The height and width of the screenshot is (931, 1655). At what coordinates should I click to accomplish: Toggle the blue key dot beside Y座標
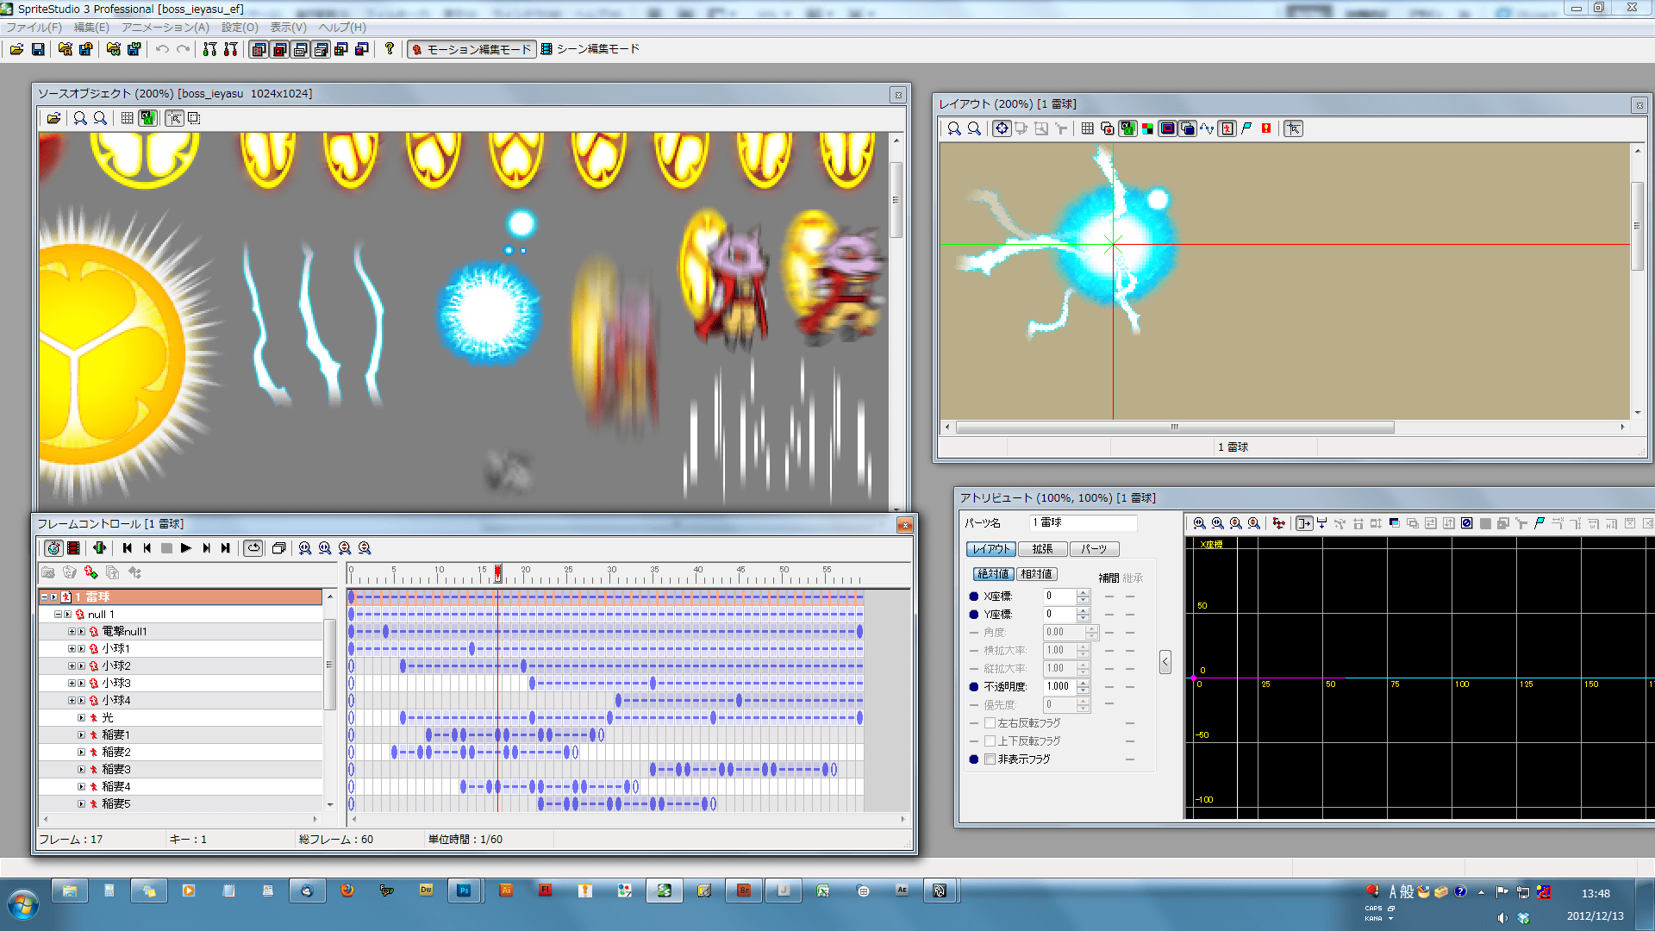click(974, 615)
